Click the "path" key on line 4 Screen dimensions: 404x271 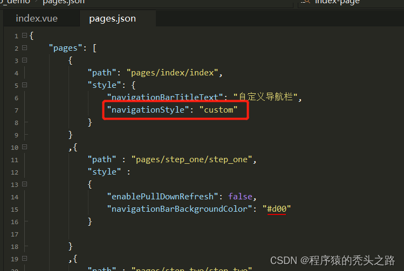click(x=102, y=73)
